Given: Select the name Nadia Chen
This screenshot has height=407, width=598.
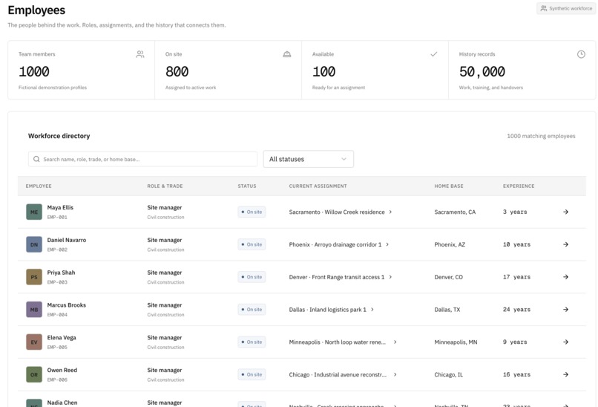Looking at the screenshot, I should [x=62, y=403].
